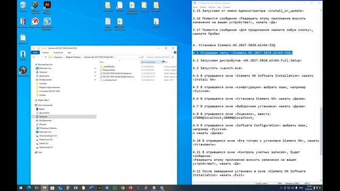
Task: Click the taskbar clock and date
Action: (x=309, y=188)
